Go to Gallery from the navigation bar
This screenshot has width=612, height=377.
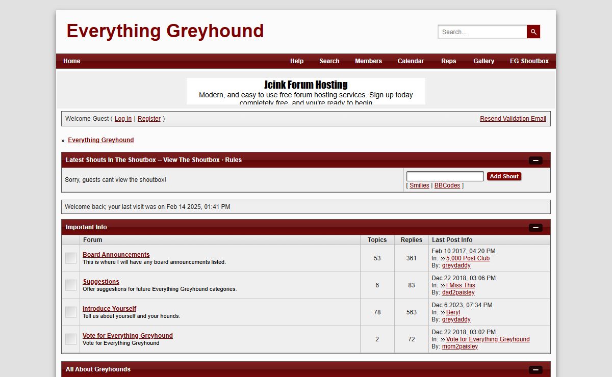click(483, 61)
